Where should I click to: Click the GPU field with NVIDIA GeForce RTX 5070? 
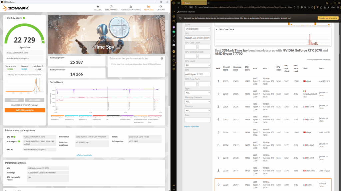pyautogui.click(x=197, y=38)
